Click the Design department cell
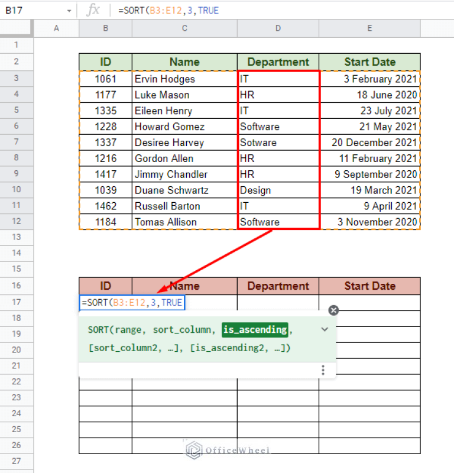 278,190
